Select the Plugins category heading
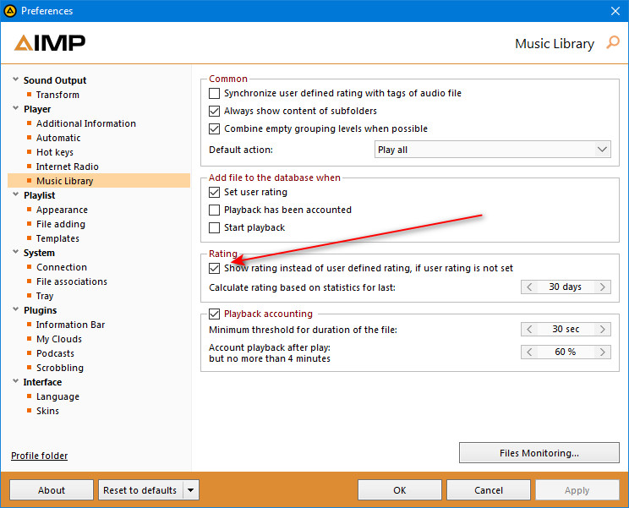Viewport: 629px width, 508px height. tap(40, 310)
